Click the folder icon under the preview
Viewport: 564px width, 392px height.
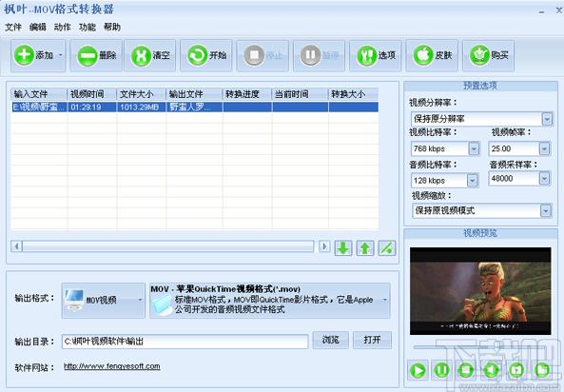point(542,370)
